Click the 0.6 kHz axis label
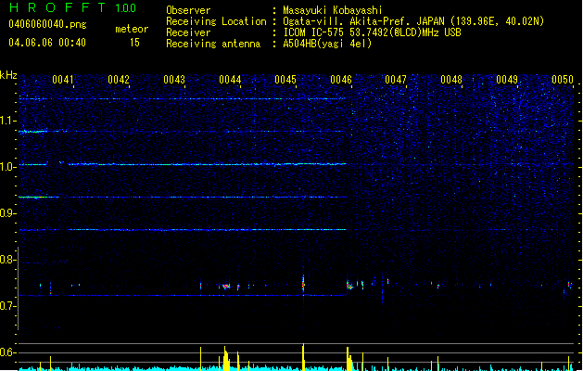The width and height of the screenshot is (583, 371). coord(7,352)
